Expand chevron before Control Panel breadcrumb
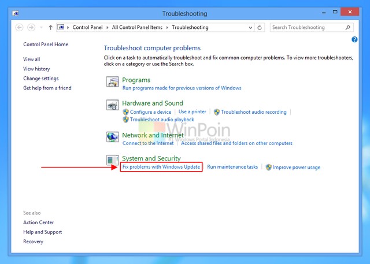The image size is (370, 264). tap(68, 28)
